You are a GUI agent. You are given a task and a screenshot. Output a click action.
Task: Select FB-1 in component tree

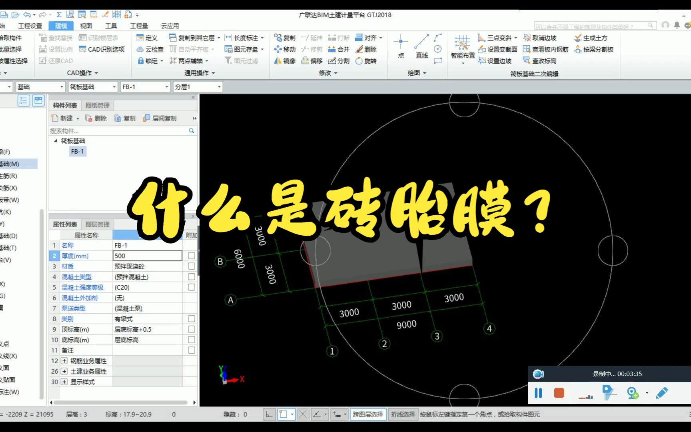(77, 151)
